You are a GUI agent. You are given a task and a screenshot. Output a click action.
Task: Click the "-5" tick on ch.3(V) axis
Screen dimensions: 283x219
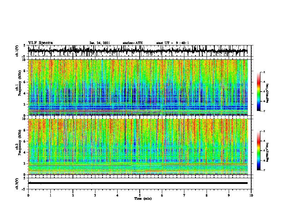24,189
